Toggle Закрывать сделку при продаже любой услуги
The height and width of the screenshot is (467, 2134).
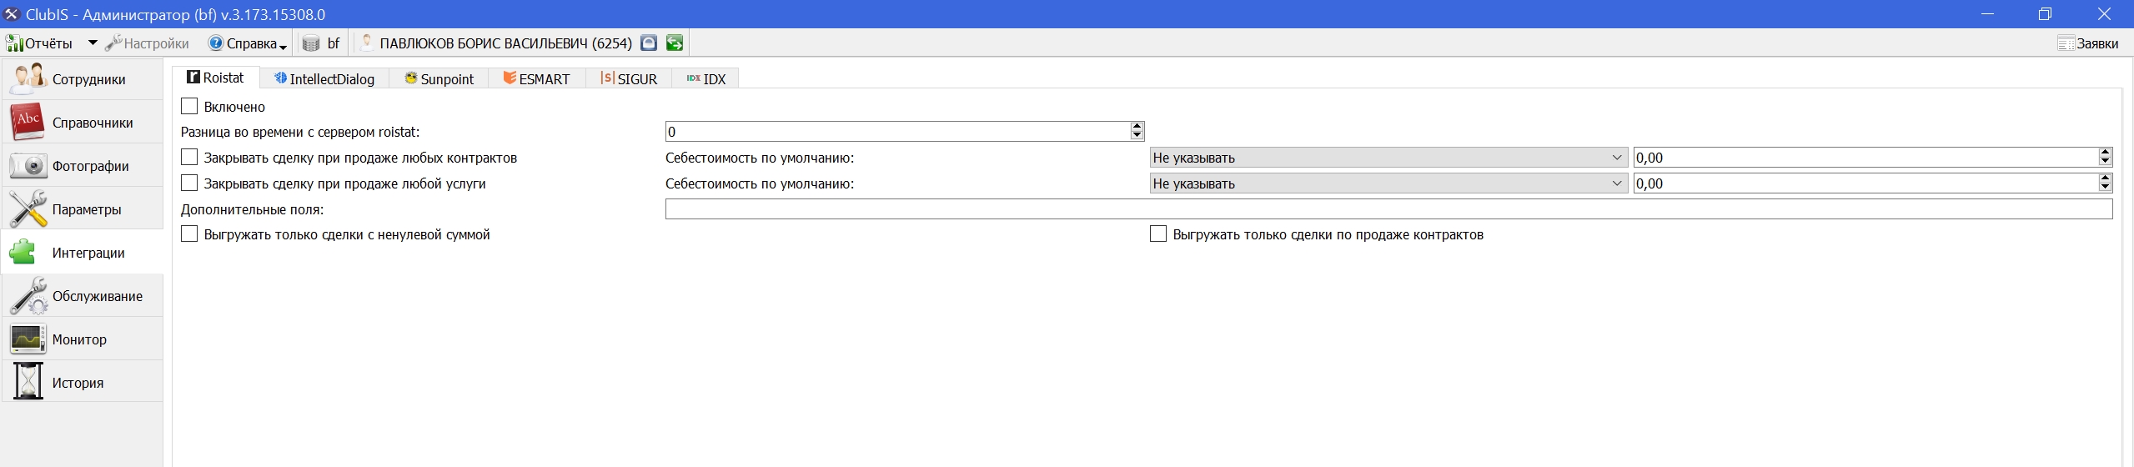(x=189, y=183)
